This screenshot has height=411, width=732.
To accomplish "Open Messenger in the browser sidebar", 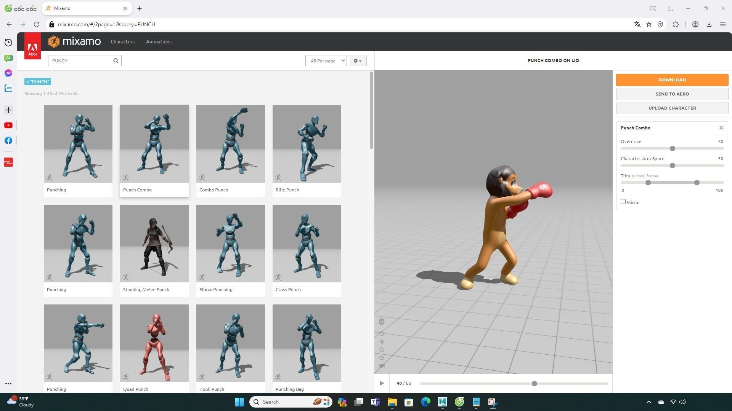I will [x=8, y=73].
